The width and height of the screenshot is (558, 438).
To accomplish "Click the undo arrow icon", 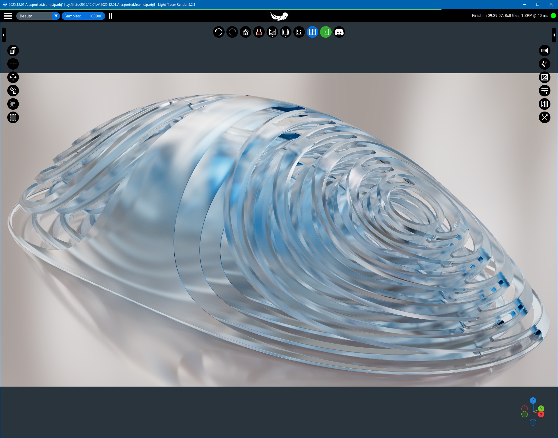I will tap(219, 32).
